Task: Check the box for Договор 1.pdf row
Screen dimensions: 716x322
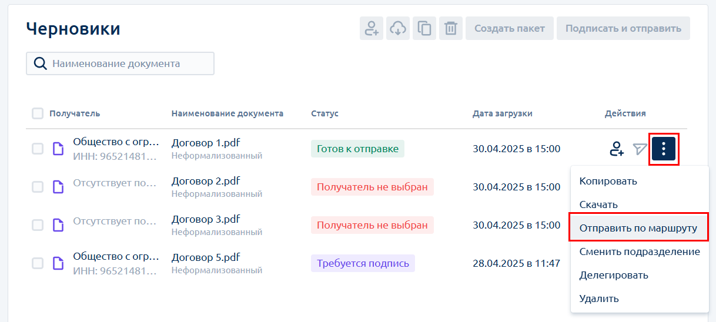Action: [x=38, y=149]
